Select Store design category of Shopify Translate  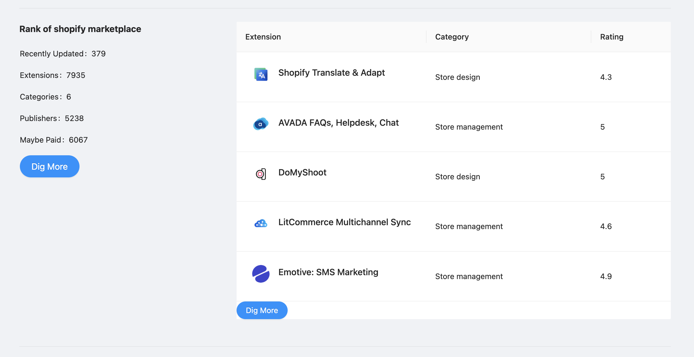tap(458, 77)
